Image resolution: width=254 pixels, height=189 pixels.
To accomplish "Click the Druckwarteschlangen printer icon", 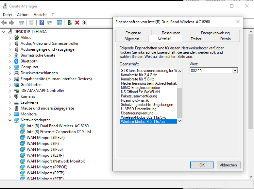I will pos(16,73).
